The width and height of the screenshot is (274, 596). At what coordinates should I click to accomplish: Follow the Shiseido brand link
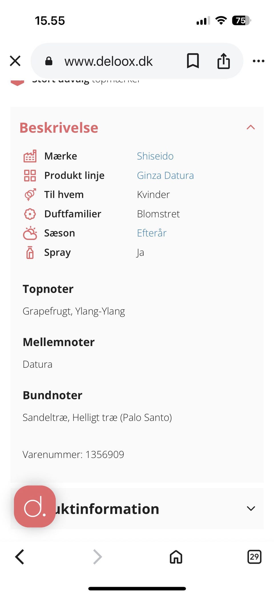[x=155, y=156]
